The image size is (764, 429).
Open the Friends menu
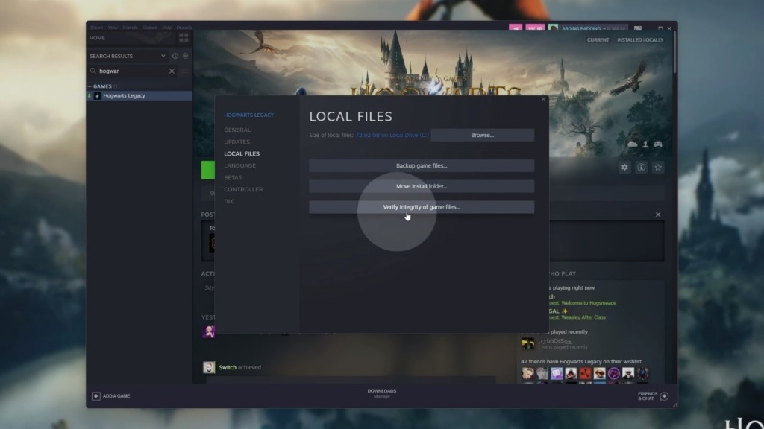pos(130,28)
